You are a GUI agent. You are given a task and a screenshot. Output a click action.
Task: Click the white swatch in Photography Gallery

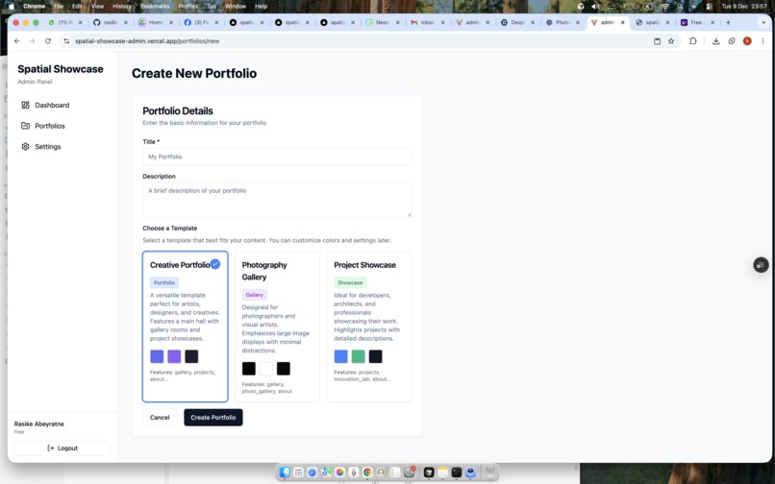(x=266, y=369)
